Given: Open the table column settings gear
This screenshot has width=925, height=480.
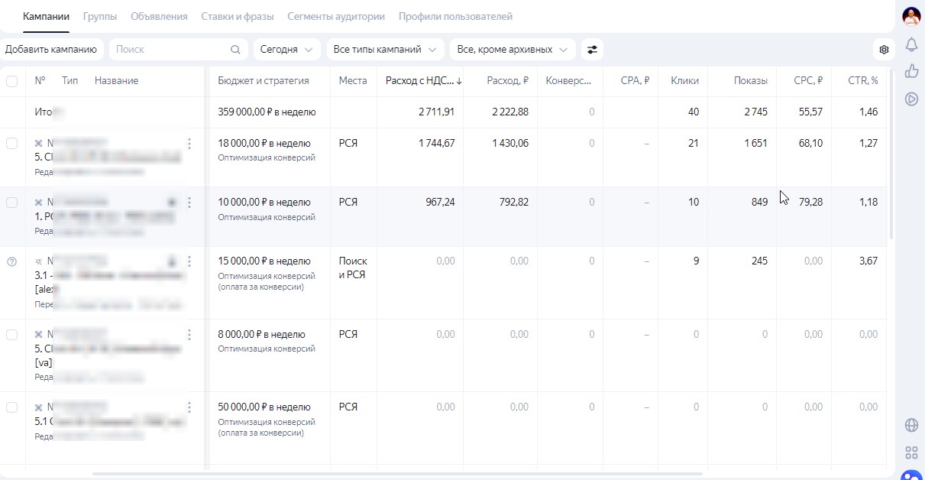Looking at the screenshot, I should coord(884,50).
